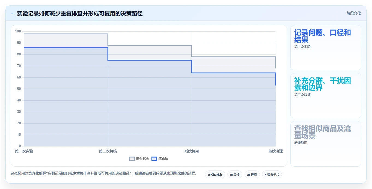Click the gray 原有状态 legend swatch
372x189 pixels.
[x=132, y=158]
